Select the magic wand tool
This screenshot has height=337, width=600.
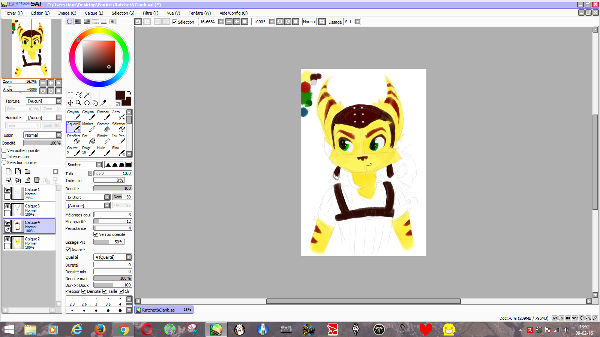click(x=87, y=95)
